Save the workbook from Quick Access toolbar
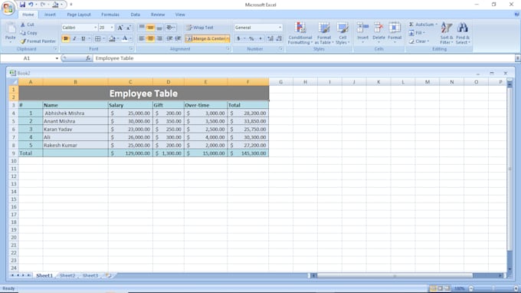Image resolution: width=521 pixels, height=293 pixels. click(22, 5)
